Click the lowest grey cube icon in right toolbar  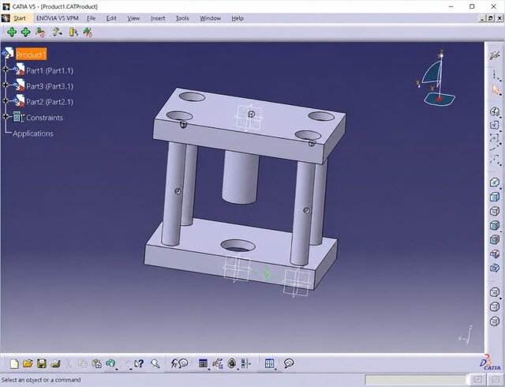495,321
